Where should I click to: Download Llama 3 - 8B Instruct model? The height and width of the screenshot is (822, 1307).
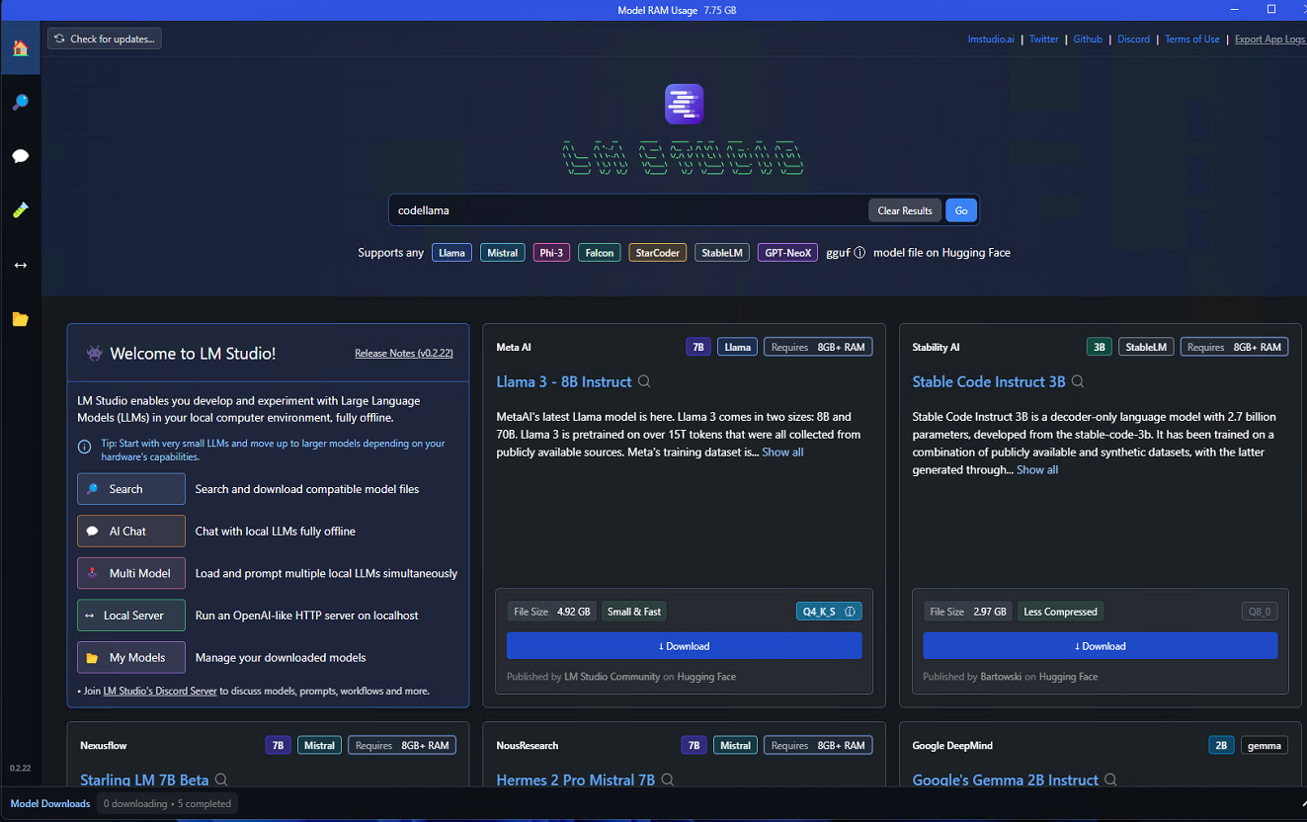pyautogui.click(x=684, y=646)
